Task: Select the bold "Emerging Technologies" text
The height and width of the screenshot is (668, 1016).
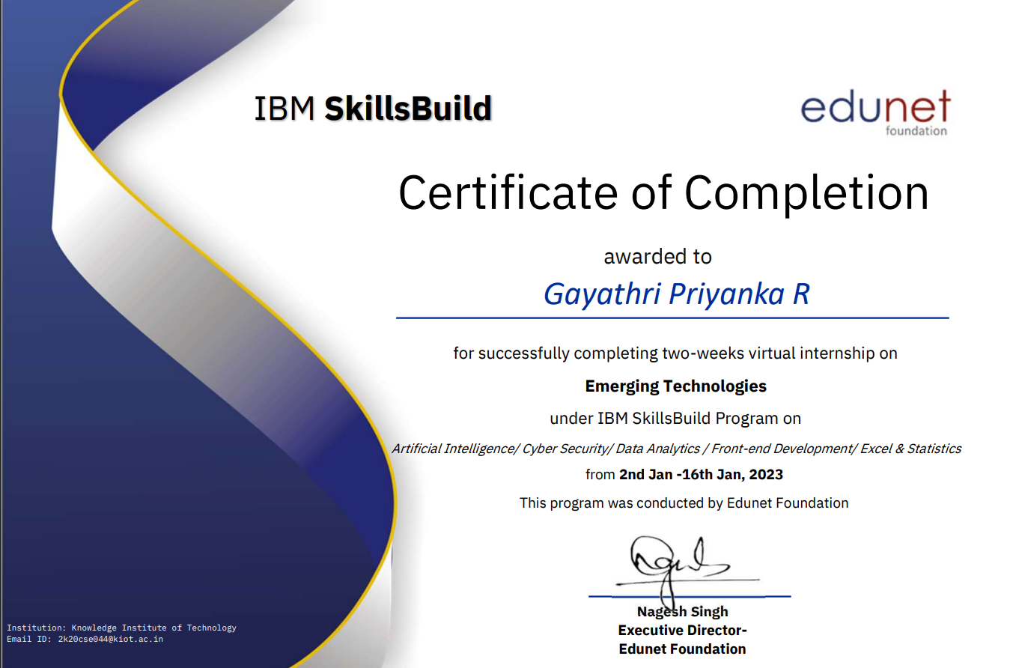Action: (675, 386)
